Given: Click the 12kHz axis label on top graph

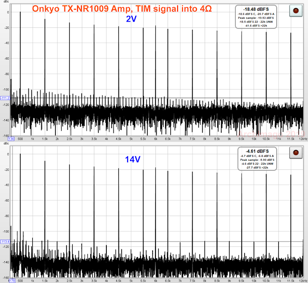Looking at the screenshot, I should [303, 139].
